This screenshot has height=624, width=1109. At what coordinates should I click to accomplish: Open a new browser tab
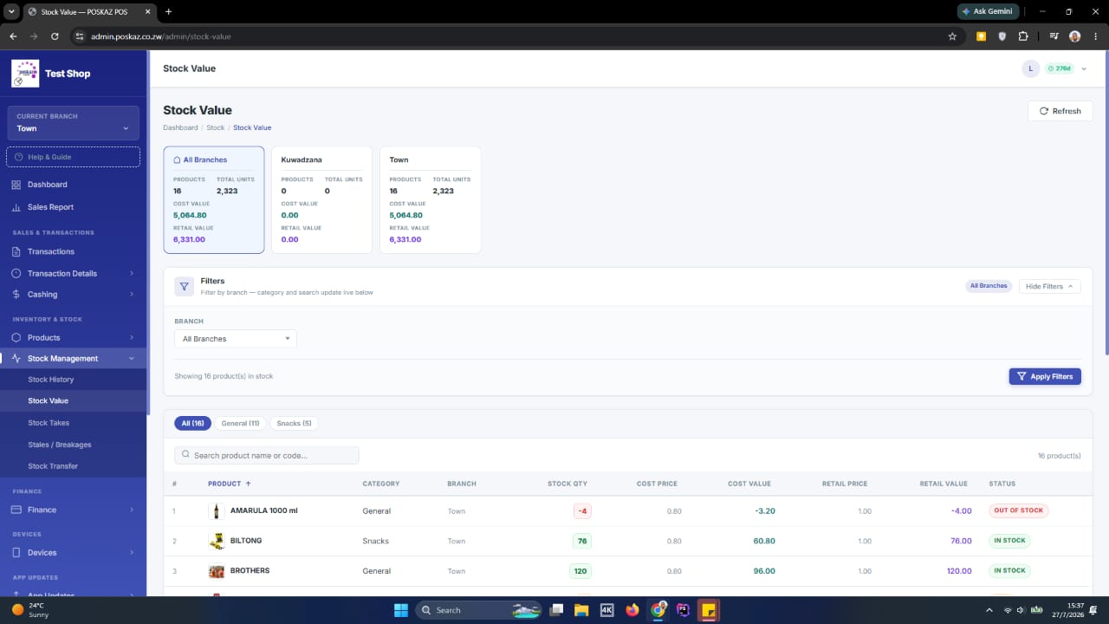click(168, 11)
